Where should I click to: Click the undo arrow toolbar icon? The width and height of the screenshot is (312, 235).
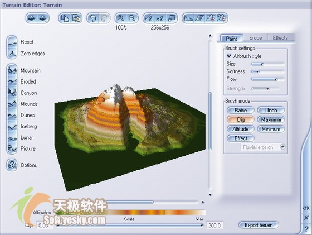coord(93,18)
